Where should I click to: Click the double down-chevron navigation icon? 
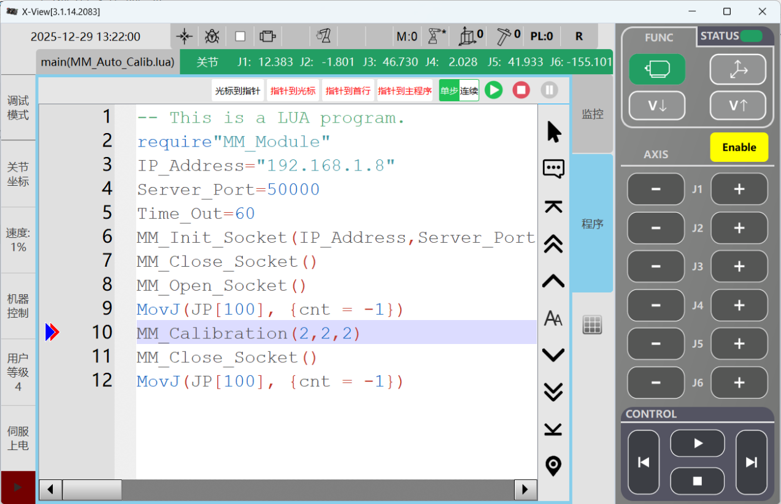553,392
